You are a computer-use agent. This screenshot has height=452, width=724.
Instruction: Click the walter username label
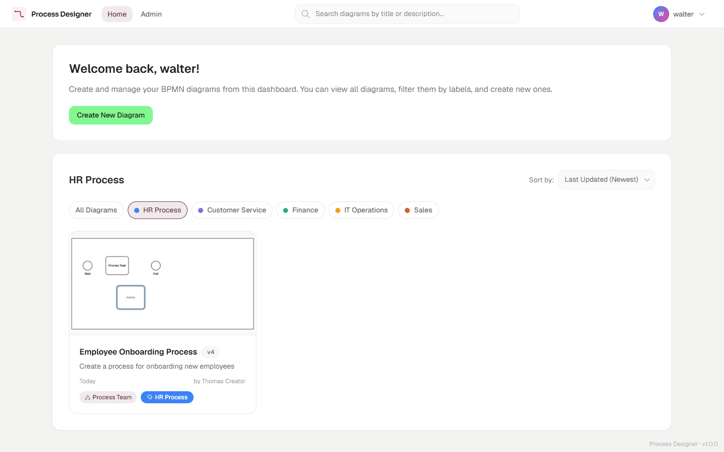pyautogui.click(x=683, y=14)
